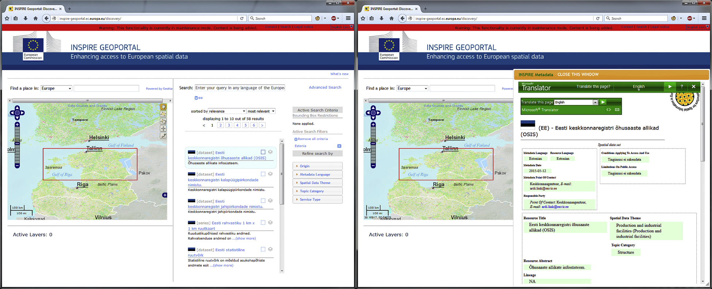Open the Firefox hamburger menu in left window

pos(348,18)
